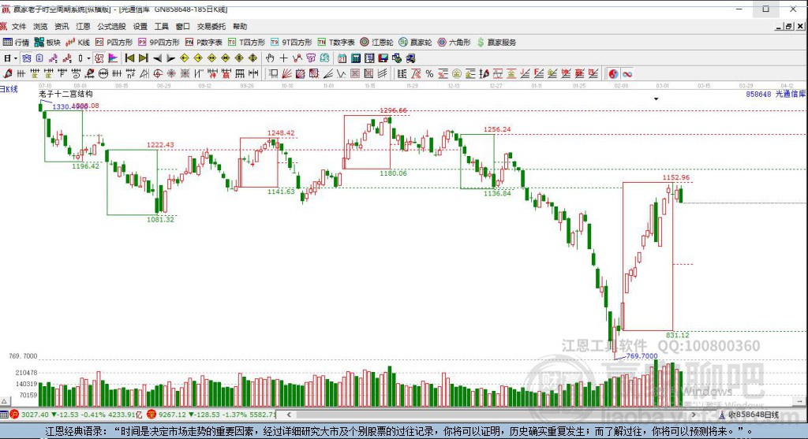Open the dropdown arrow beside 0 icon
The image size is (808, 439).
88,58
